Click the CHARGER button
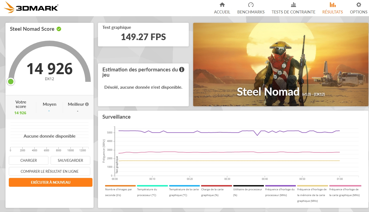This screenshot has height=212, width=369. (29, 160)
